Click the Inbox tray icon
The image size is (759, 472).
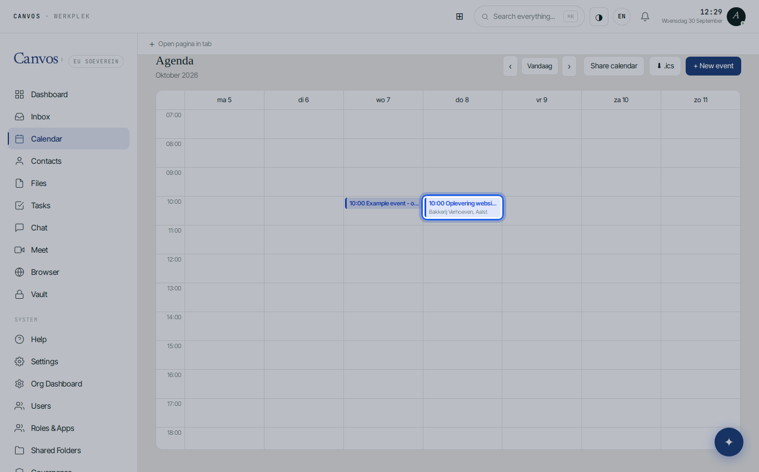pyautogui.click(x=19, y=117)
